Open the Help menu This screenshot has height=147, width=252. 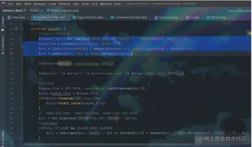[x=118, y=4]
